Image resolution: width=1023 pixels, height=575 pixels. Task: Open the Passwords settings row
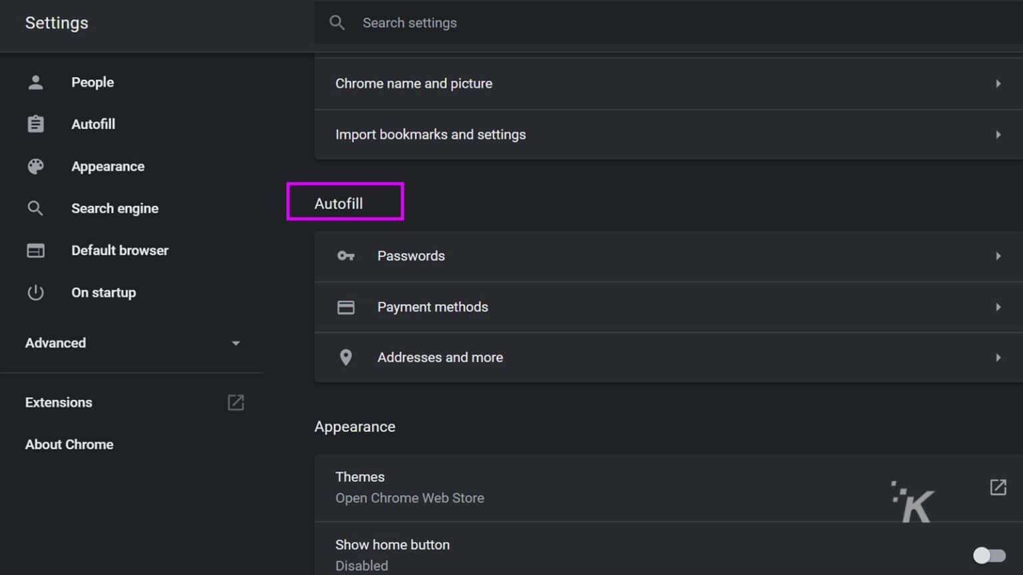(x=666, y=256)
